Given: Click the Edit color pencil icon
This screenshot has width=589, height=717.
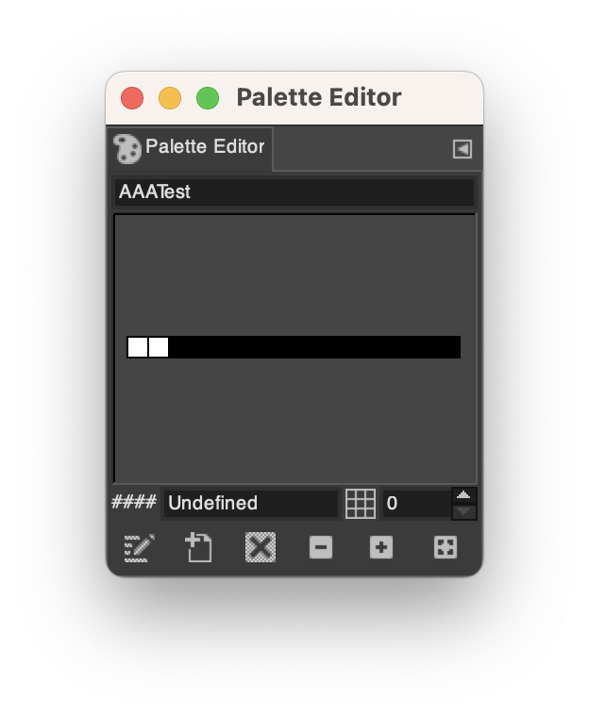Looking at the screenshot, I should (x=139, y=547).
